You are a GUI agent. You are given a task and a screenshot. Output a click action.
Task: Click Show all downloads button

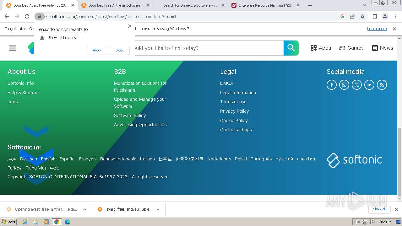tap(379, 209)
